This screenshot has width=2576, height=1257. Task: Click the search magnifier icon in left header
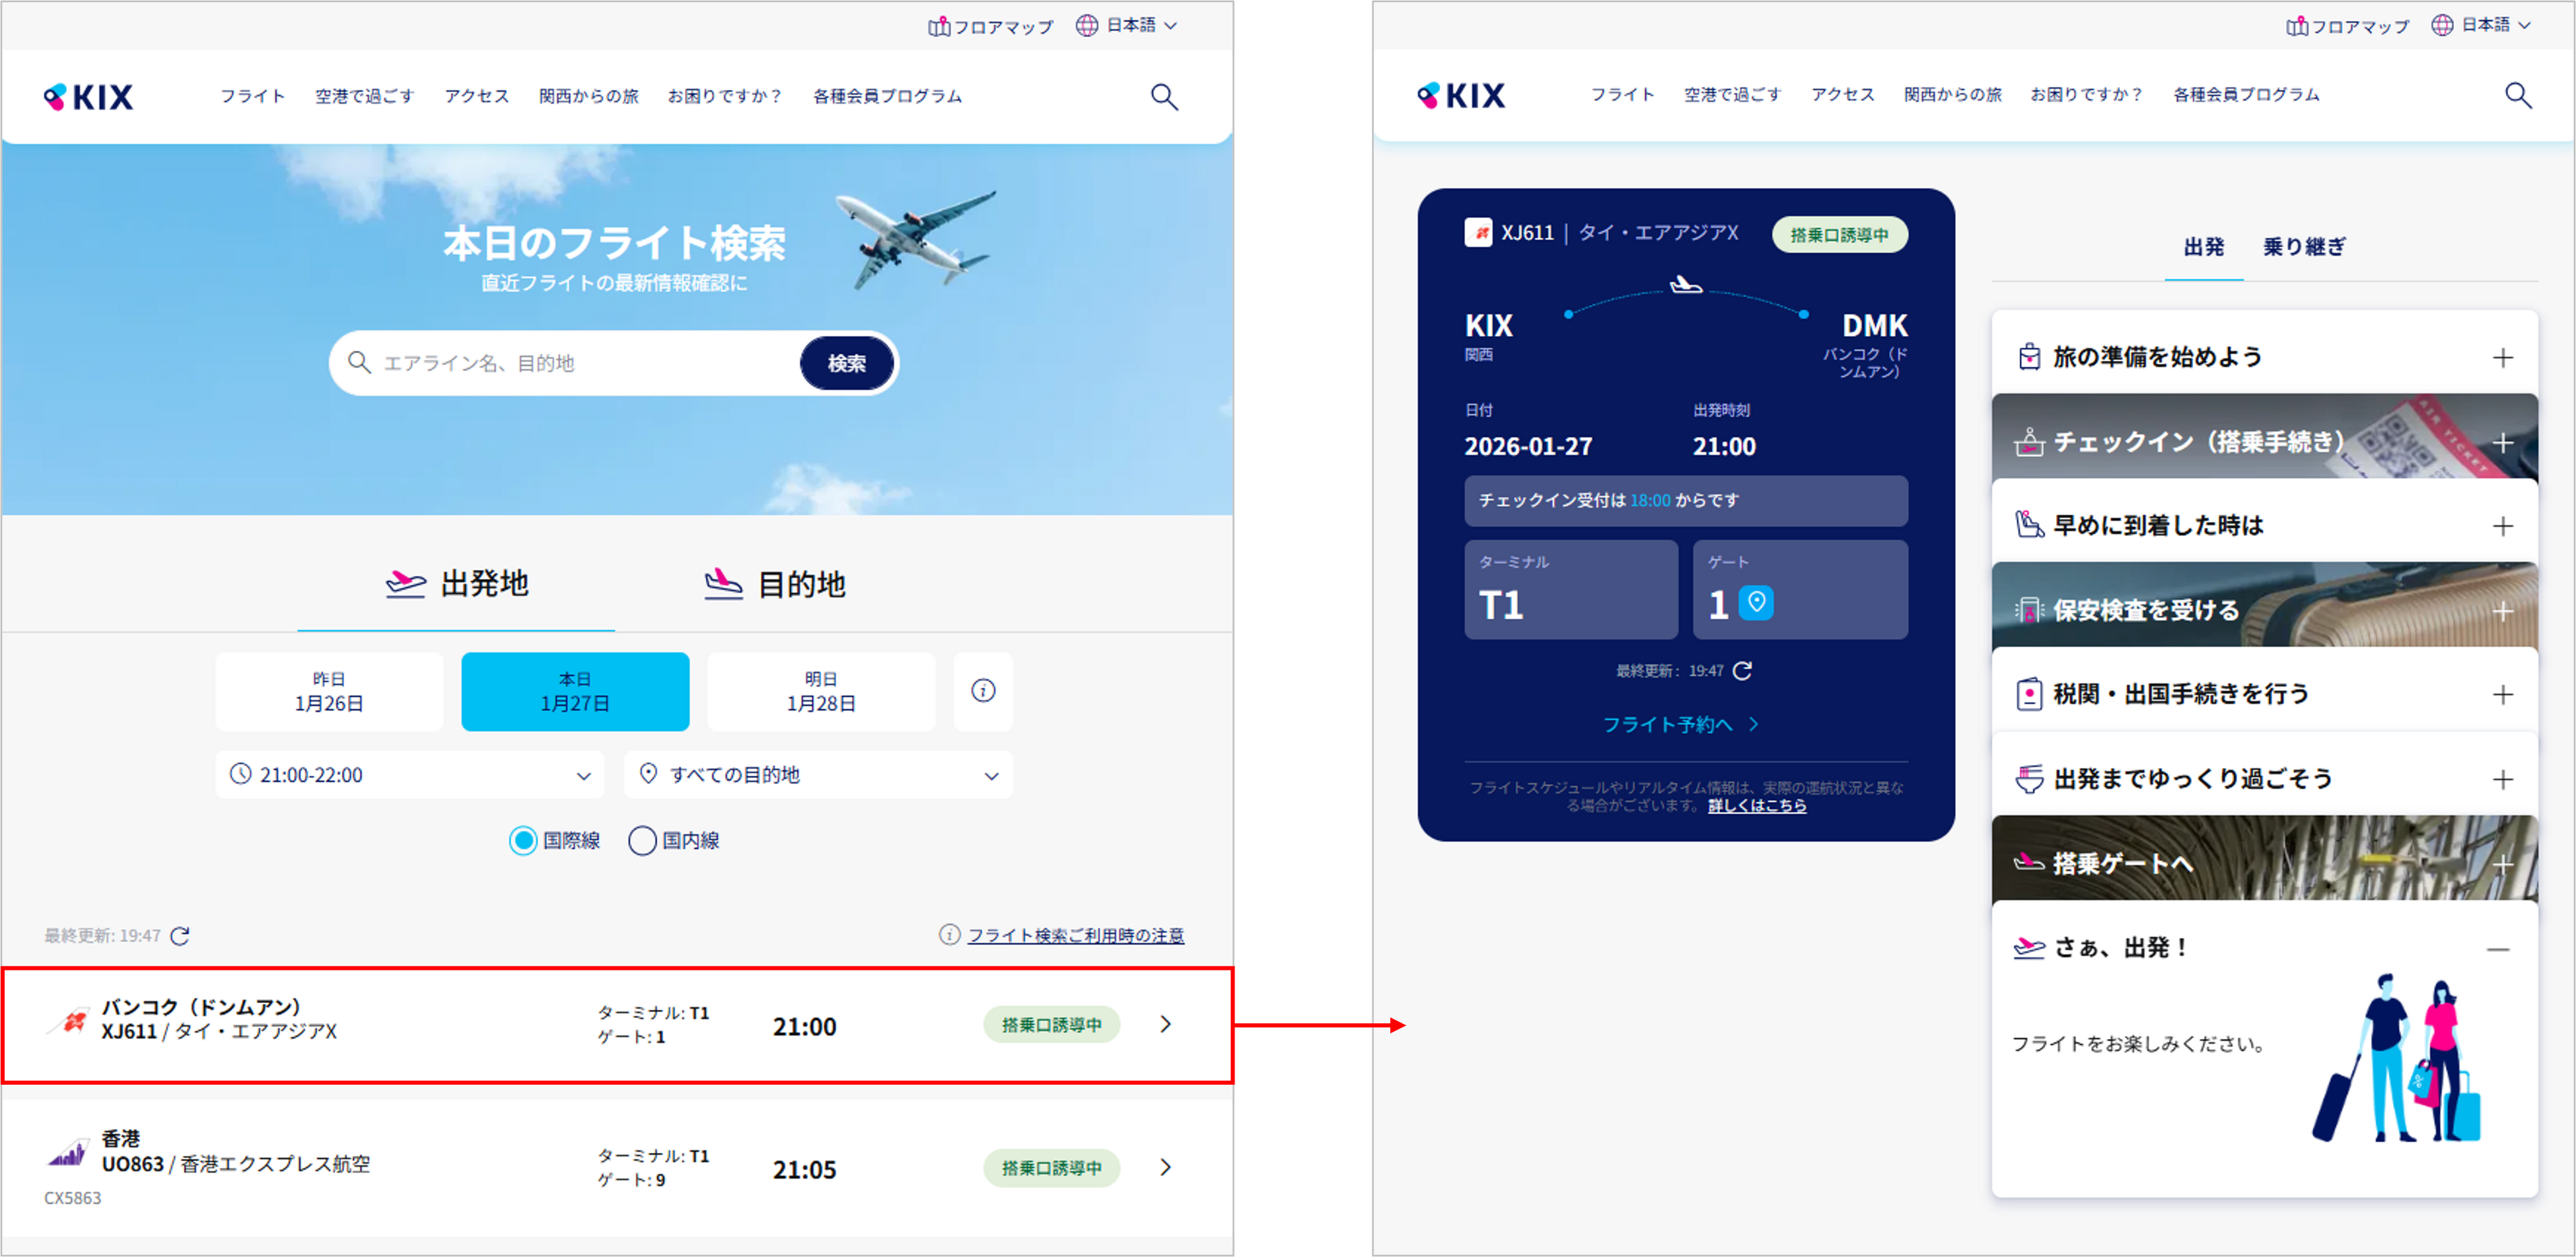(x=1164, y=97)
